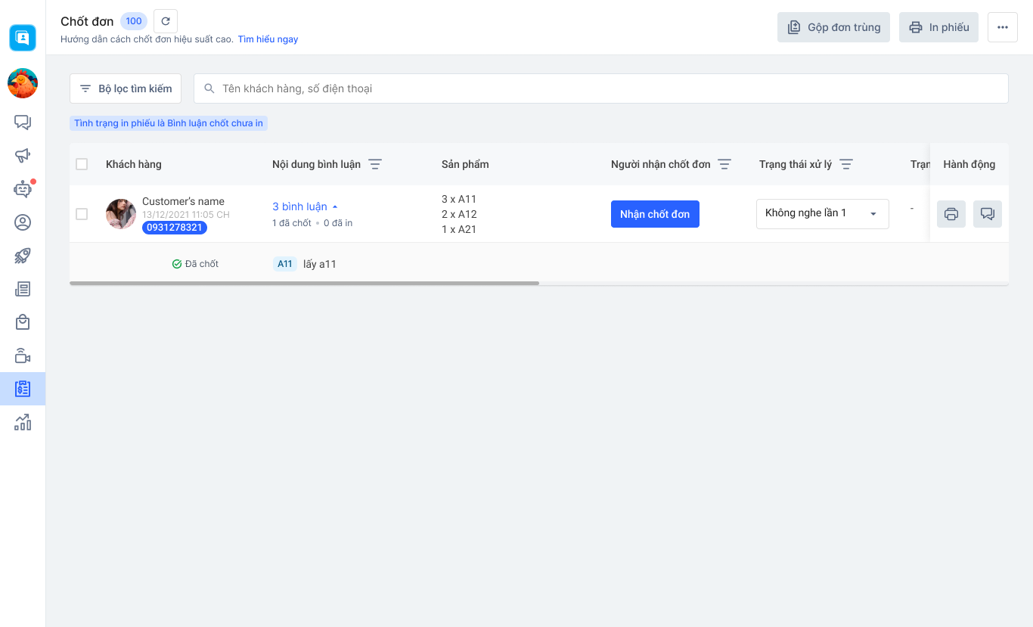The height and width of the screenshot is (627, 1033).
Task: Open the megaphone campaigns icon in the sidebar
Action: 23,155
